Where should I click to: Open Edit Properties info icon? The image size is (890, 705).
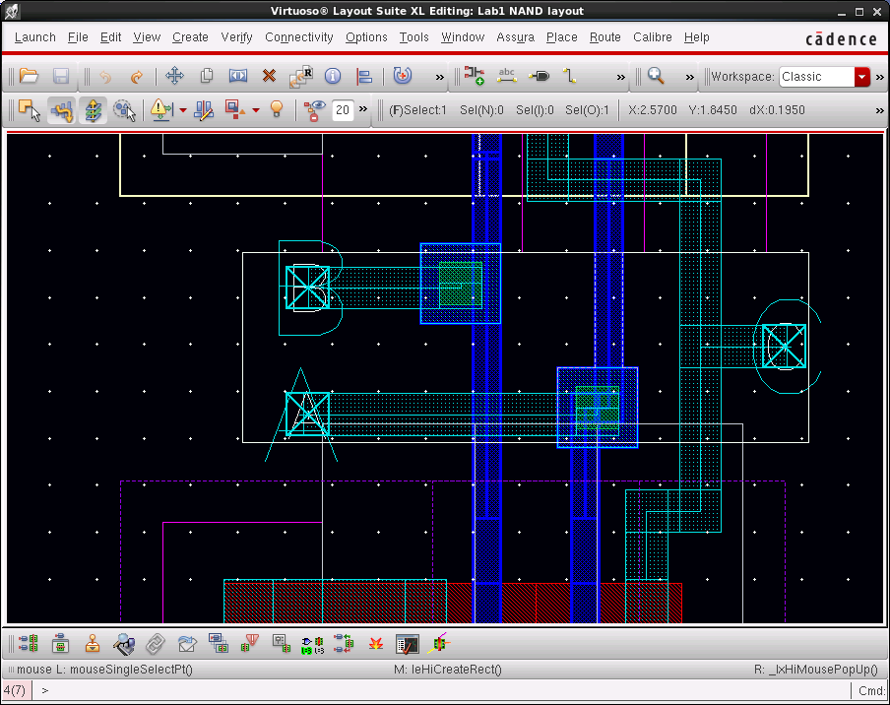pyautogui.click(x=333, y=76)
